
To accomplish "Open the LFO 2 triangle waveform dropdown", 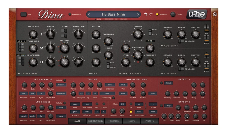I will (23, 116).
